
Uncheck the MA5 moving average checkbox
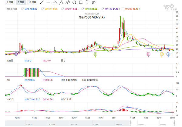23,9
